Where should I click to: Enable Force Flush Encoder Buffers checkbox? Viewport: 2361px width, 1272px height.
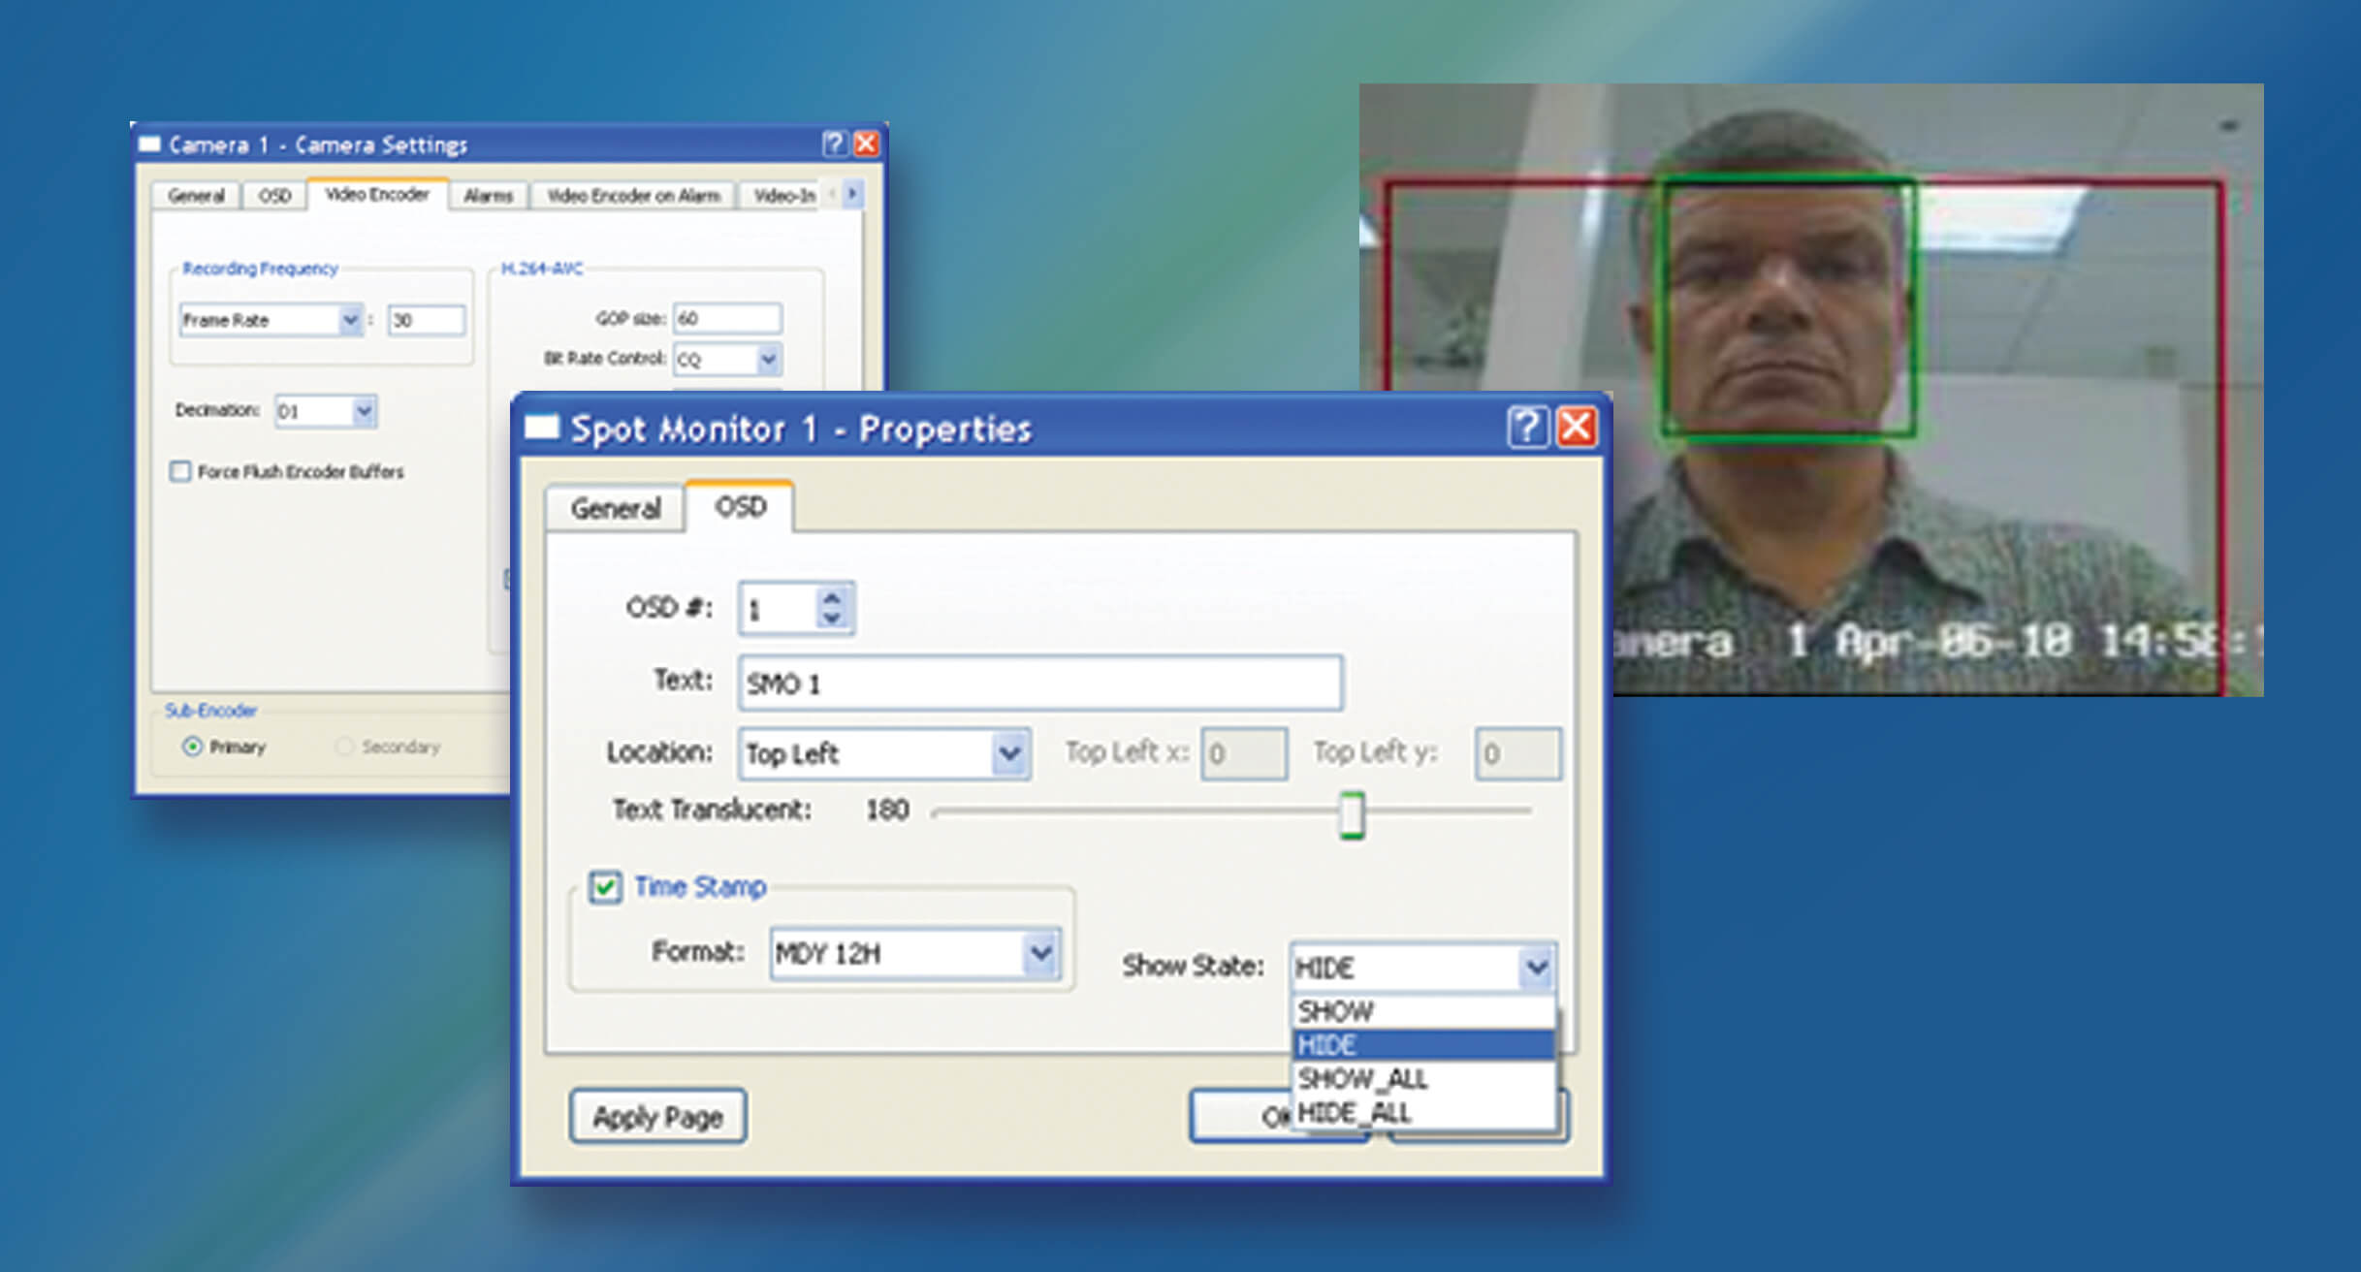[180, 472]
